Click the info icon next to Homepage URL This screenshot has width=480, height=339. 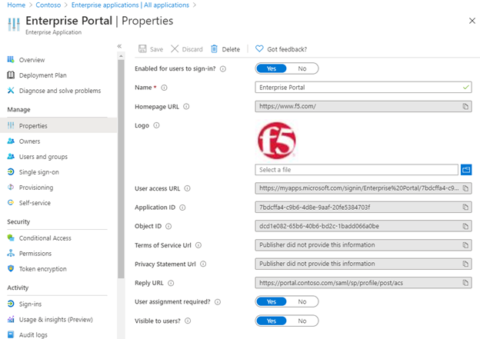pyautogui.click(x=186, y=107)
